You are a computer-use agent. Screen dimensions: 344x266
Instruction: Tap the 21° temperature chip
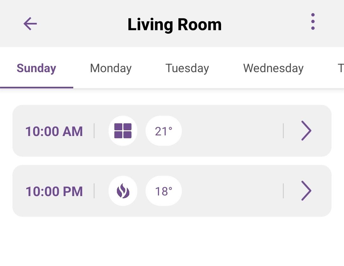164,131
